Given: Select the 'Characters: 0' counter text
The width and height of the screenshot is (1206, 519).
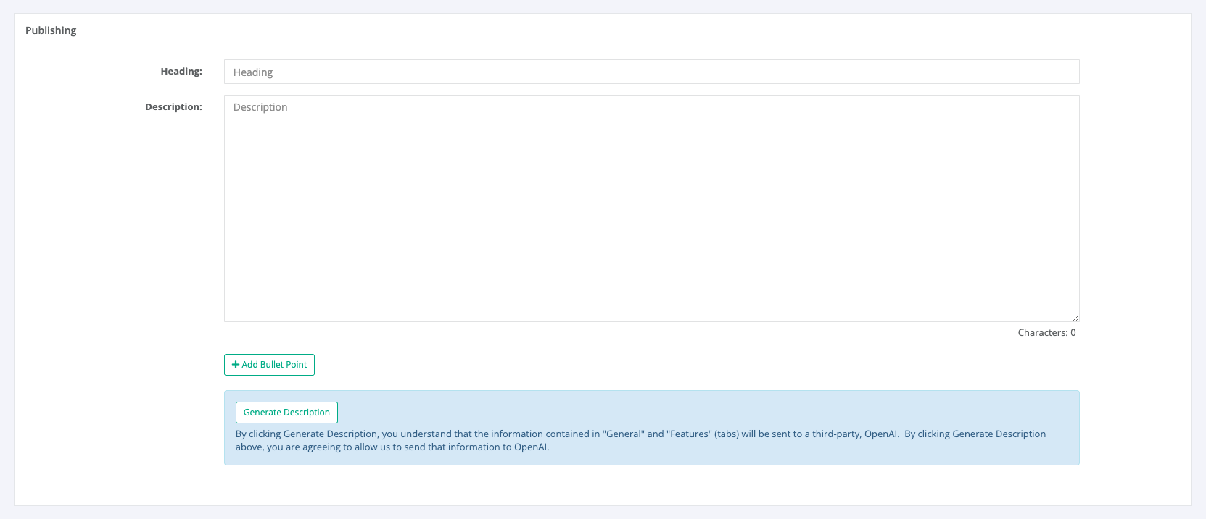Looking at the screenshot, I should coord(1046,333).
